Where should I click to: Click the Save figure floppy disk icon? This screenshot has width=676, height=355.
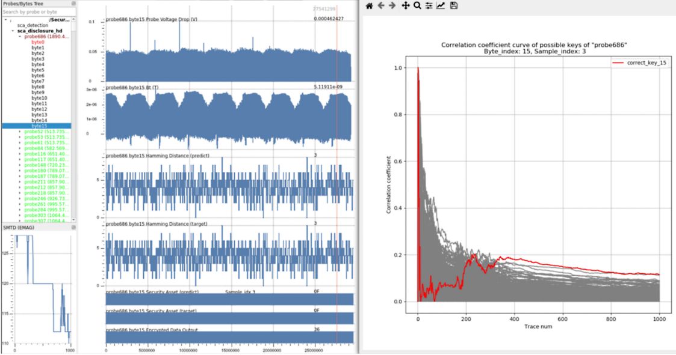[454, 5]
